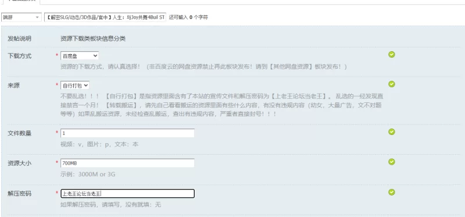This screenshot has height=217, width=465.
Task: Click hint 如果解压密码，请填写，没有就填：无
Action: pos(110,205)
